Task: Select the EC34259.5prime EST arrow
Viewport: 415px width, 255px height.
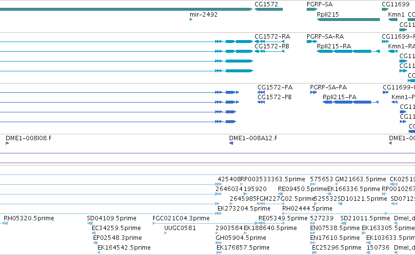Action: [94, 234]
